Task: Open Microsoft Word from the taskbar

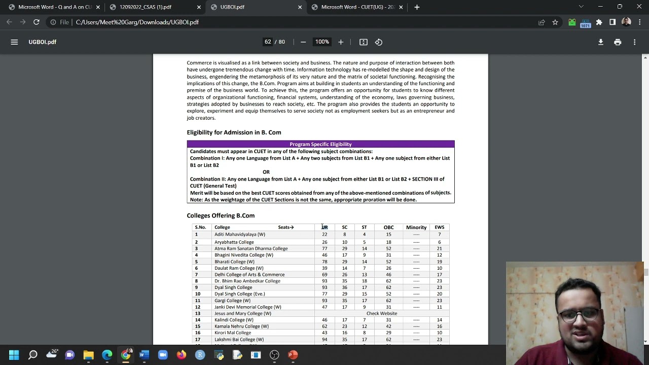Action: coord(145,355)
